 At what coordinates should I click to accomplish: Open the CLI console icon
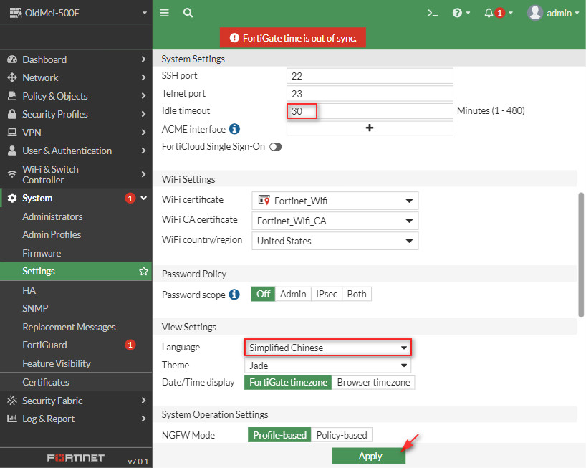tap(433, 13)
